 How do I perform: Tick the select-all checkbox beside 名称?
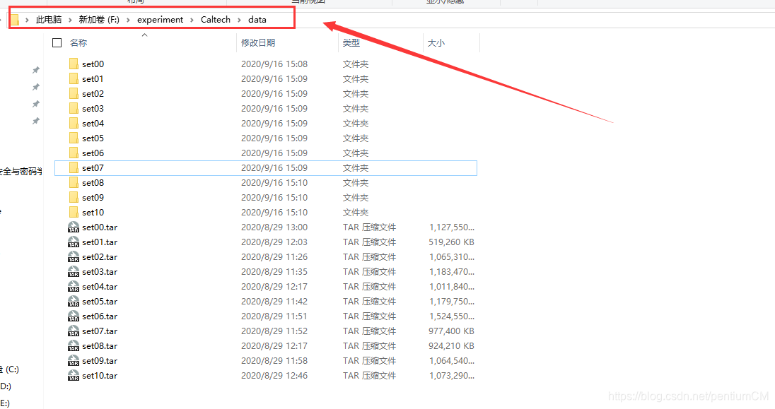pyautogui.click(x=57, y=43)
